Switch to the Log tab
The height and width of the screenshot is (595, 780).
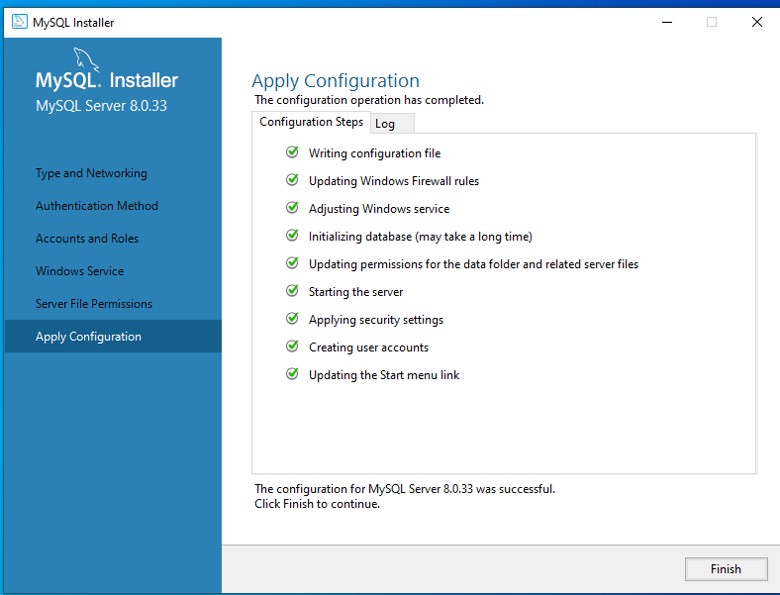[385, 124]
